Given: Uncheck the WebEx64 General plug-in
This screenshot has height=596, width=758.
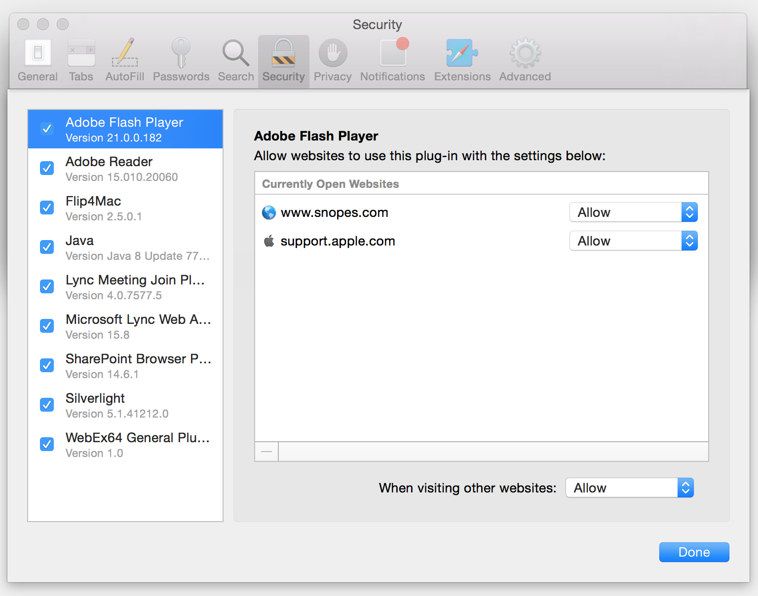Looking at the screenshot, I should [47, 444].
